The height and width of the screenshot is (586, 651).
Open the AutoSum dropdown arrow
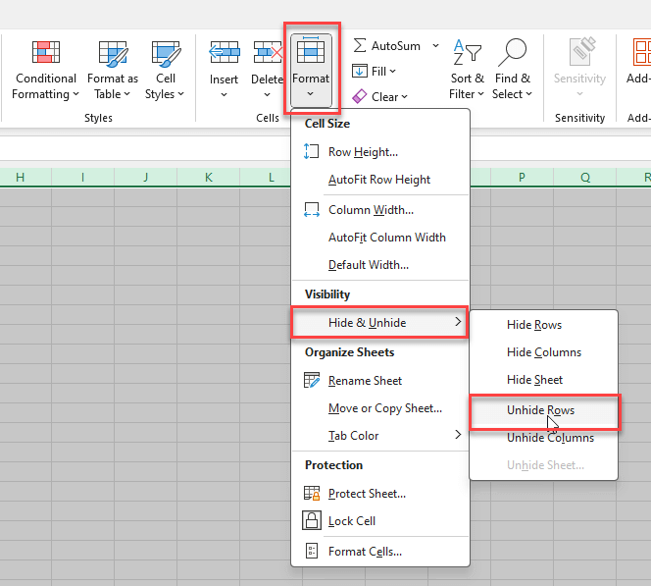coord(435,45)
